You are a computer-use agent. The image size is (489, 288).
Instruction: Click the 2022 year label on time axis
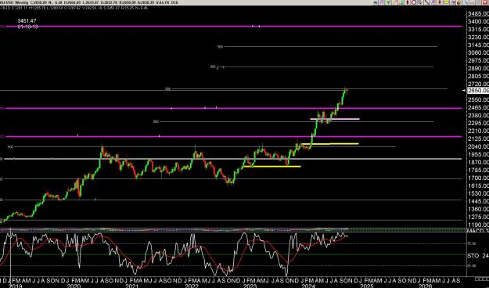pos(191,286)
